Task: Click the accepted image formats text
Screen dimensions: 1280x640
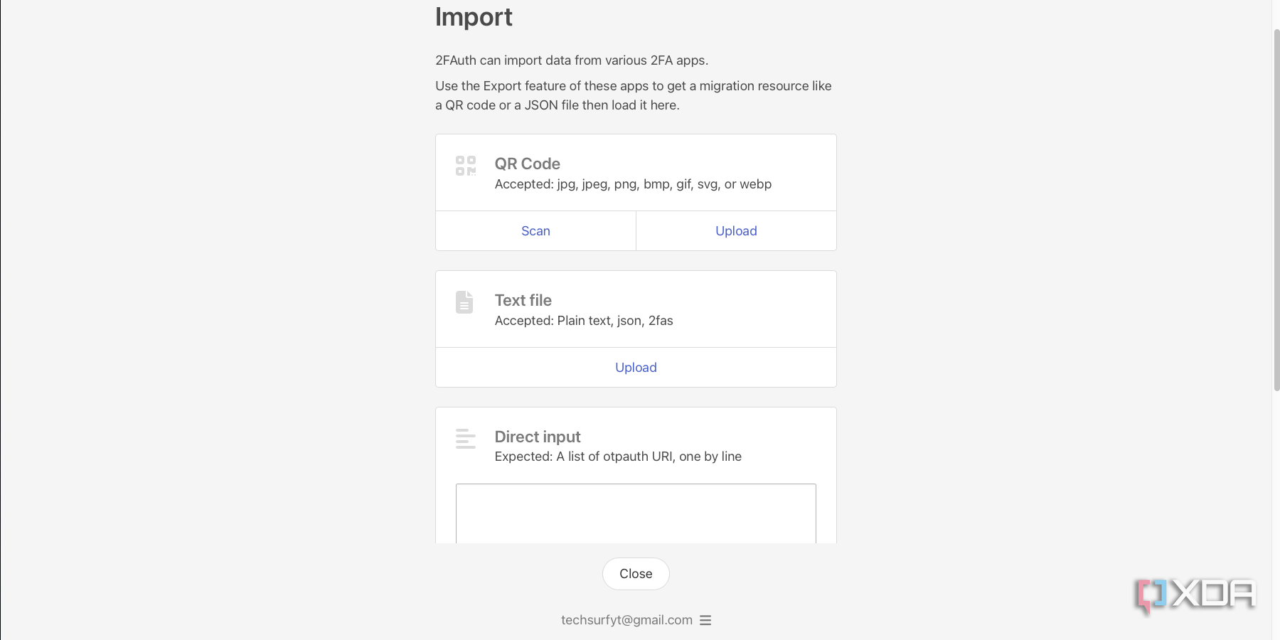Action: pos(633,184)
